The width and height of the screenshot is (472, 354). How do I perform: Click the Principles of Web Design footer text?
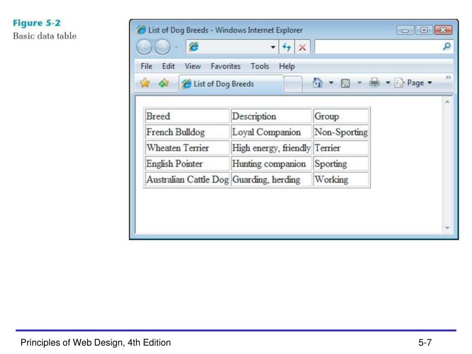95,342
